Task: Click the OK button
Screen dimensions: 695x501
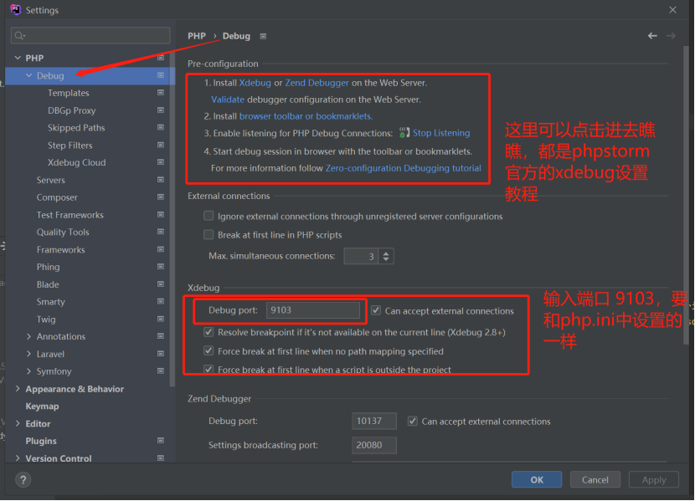Action: 537,480
